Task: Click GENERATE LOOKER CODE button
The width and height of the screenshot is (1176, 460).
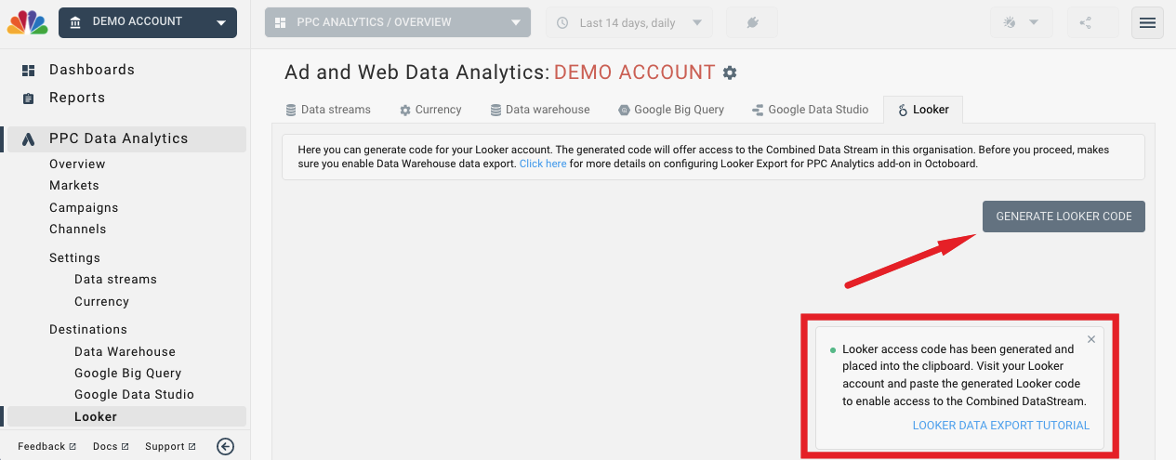Action: tap(1064, 217)
